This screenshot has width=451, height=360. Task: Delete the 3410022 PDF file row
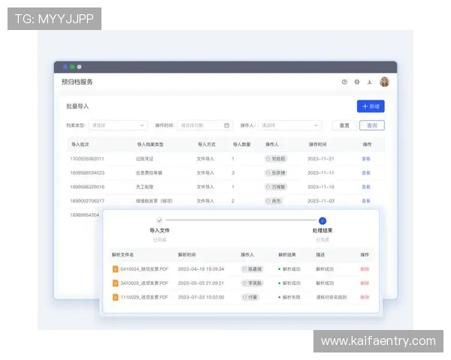click(365, 283)
